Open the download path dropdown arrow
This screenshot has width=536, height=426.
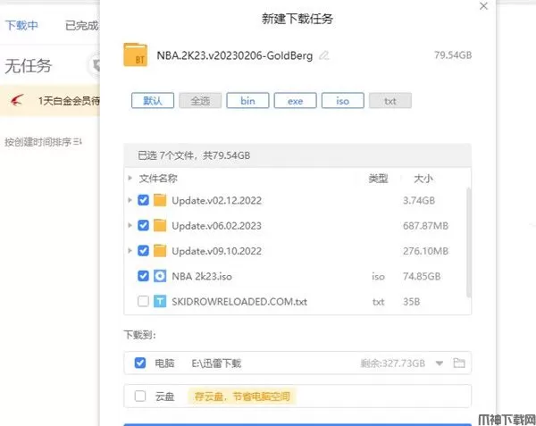pyautogui.click(x=440, y=363)
